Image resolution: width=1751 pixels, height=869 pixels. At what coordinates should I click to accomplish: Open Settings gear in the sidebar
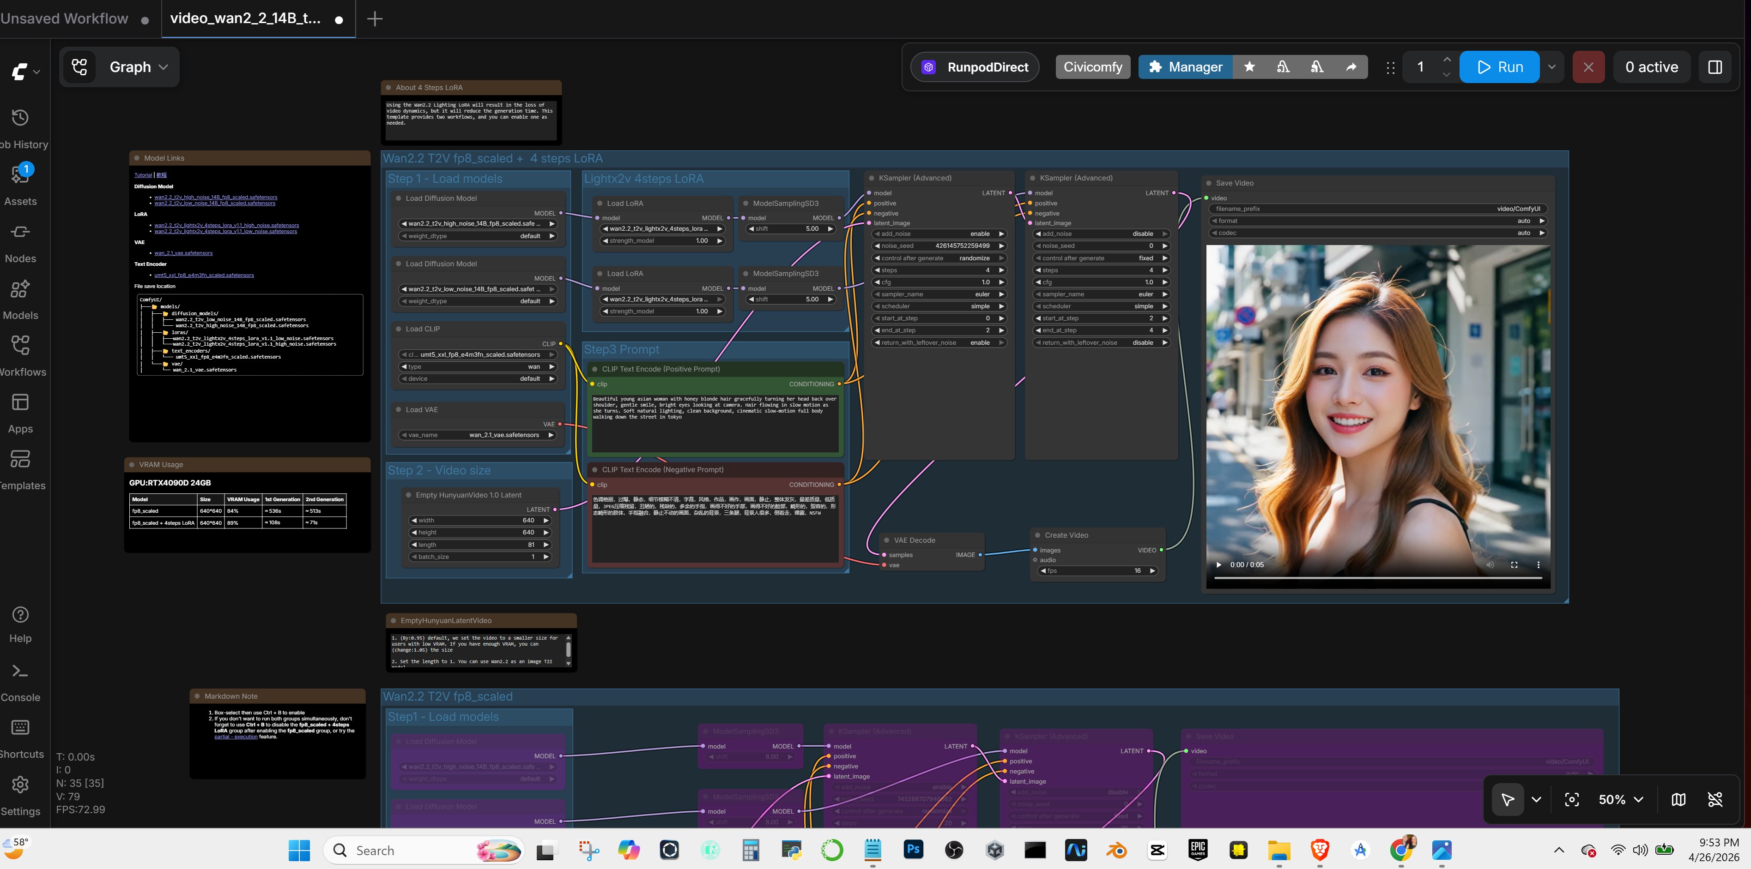20,796
